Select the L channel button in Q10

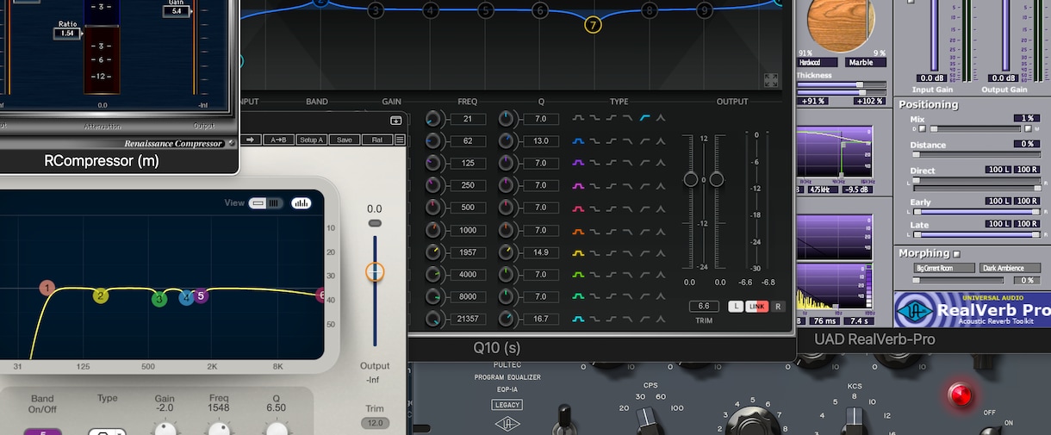(x=736, y=307)
